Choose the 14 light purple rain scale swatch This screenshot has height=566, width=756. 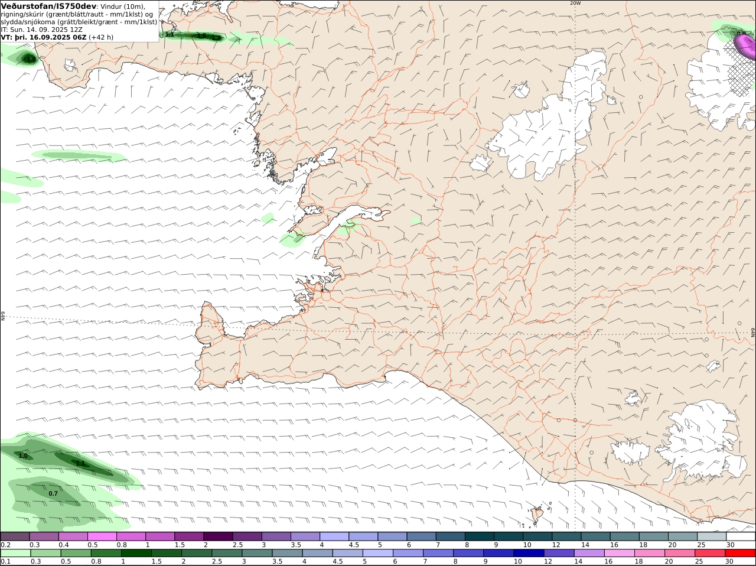coord(589,553)
